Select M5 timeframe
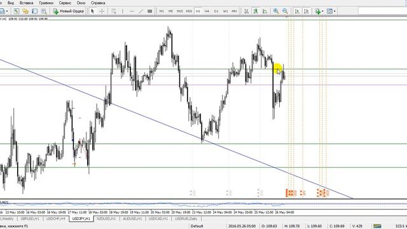Image resolution: width=407 pixels, height=229 pixels. pyautogui.click(x=170, y=11)
